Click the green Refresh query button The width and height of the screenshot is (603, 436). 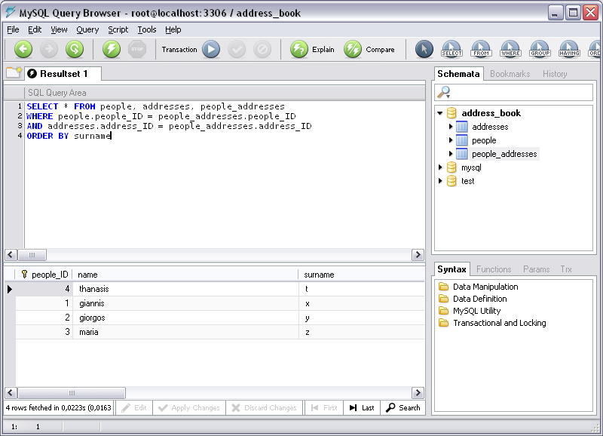pyautogui.click(x=75, y=49)
